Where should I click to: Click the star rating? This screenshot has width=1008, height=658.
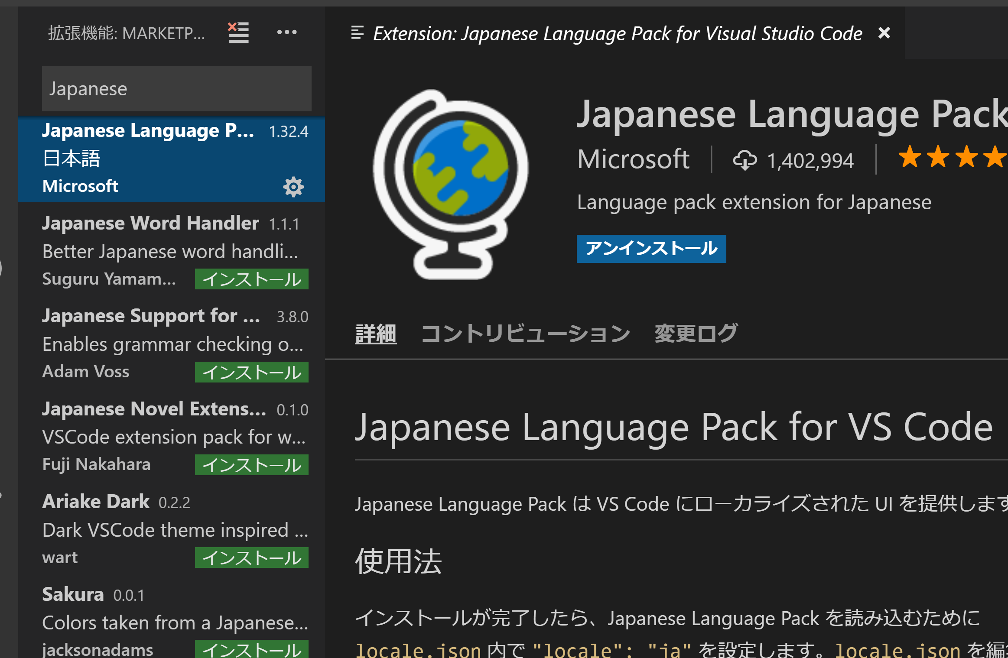tap(953, 157)
